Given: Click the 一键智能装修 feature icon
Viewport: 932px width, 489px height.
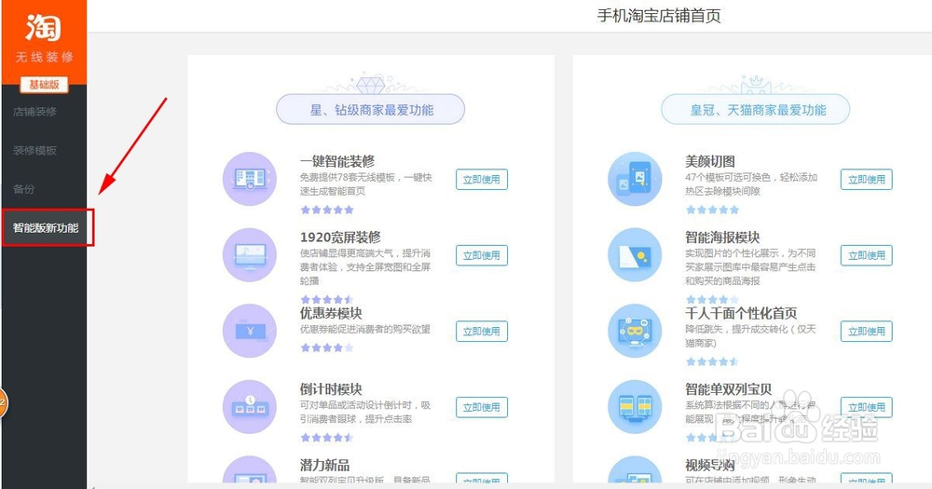Looking at the screenshot, I should pos(250,179).
